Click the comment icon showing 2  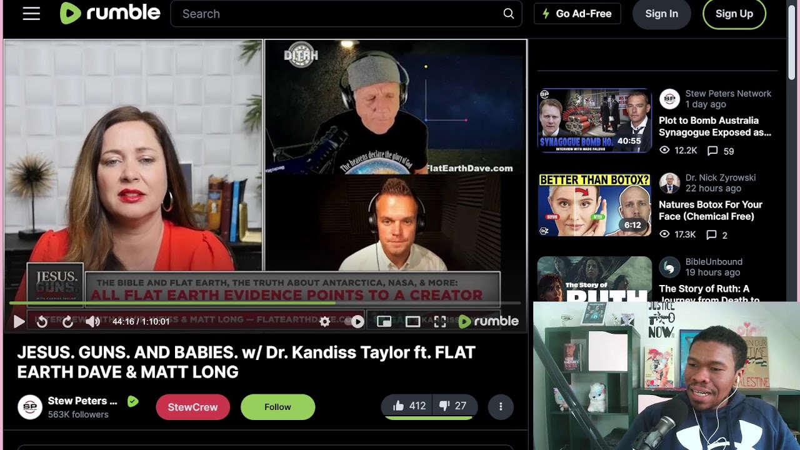pos(712,235)
